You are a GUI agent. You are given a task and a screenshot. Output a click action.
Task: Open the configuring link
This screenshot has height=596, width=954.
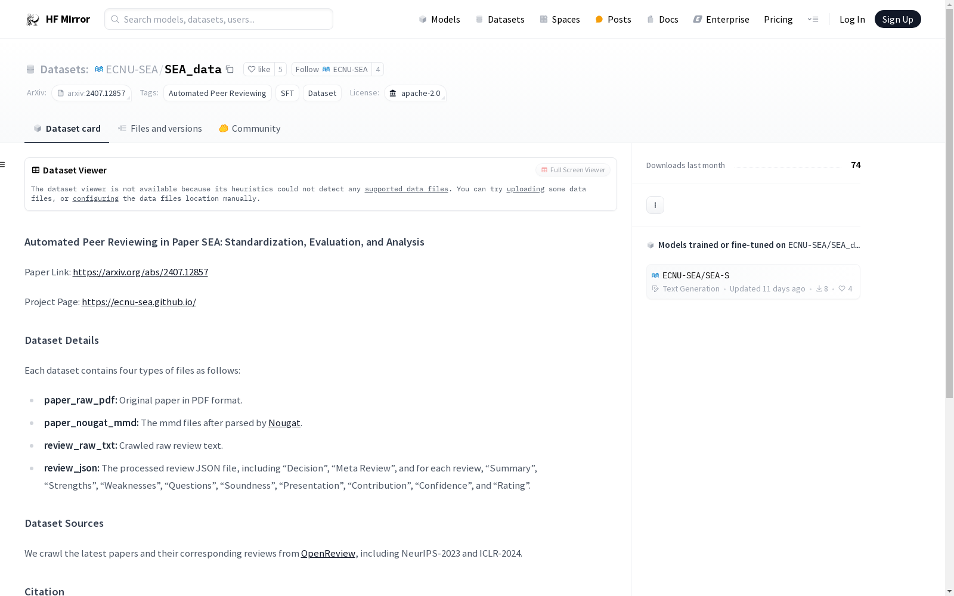[95, 198]
